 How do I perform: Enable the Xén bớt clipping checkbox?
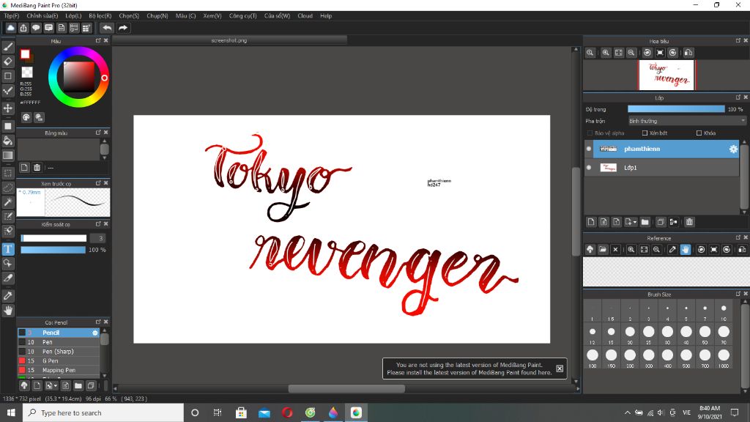click(x=645, y=133)
